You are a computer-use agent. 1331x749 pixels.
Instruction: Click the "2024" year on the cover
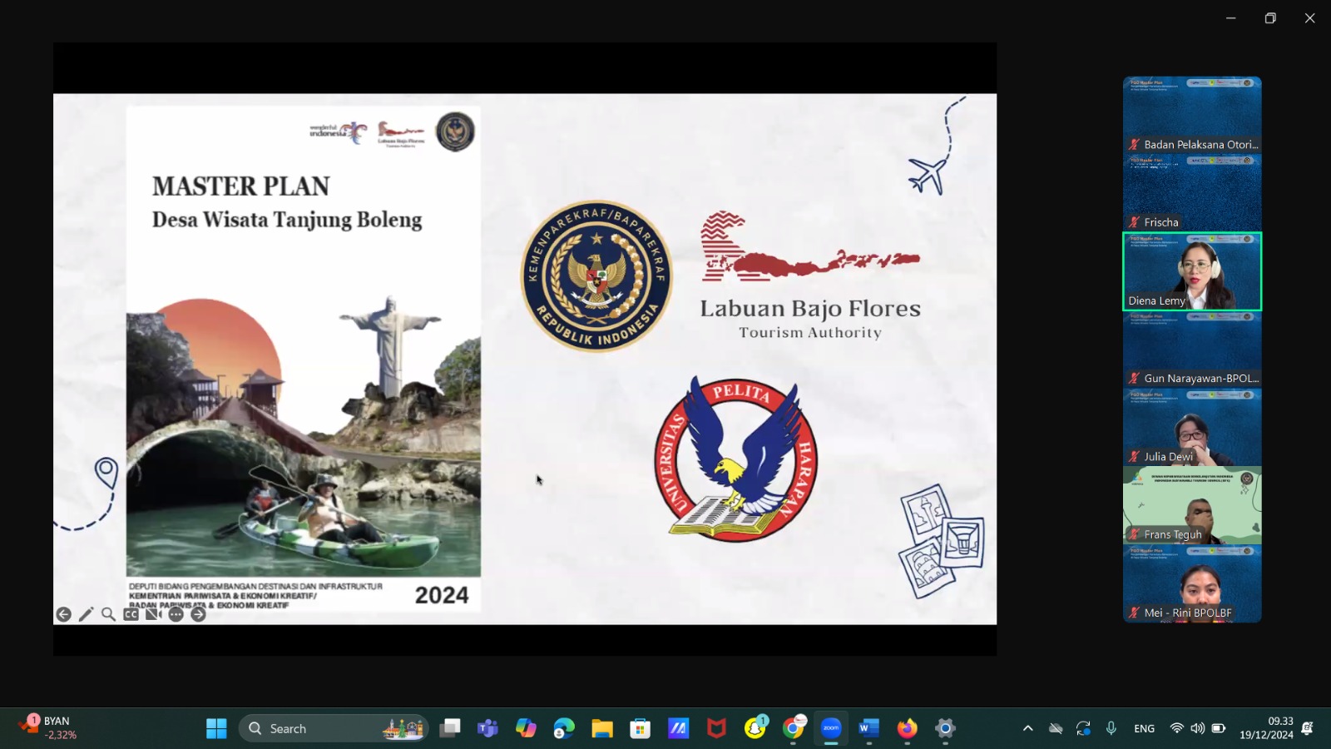coord(442,595)
